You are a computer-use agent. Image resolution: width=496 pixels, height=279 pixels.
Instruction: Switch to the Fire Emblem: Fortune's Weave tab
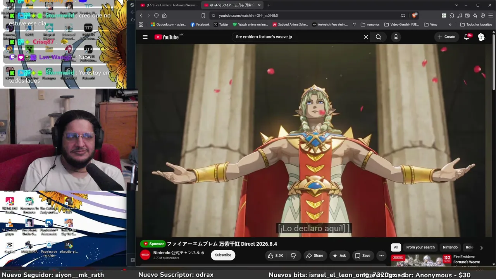[169, 5]
